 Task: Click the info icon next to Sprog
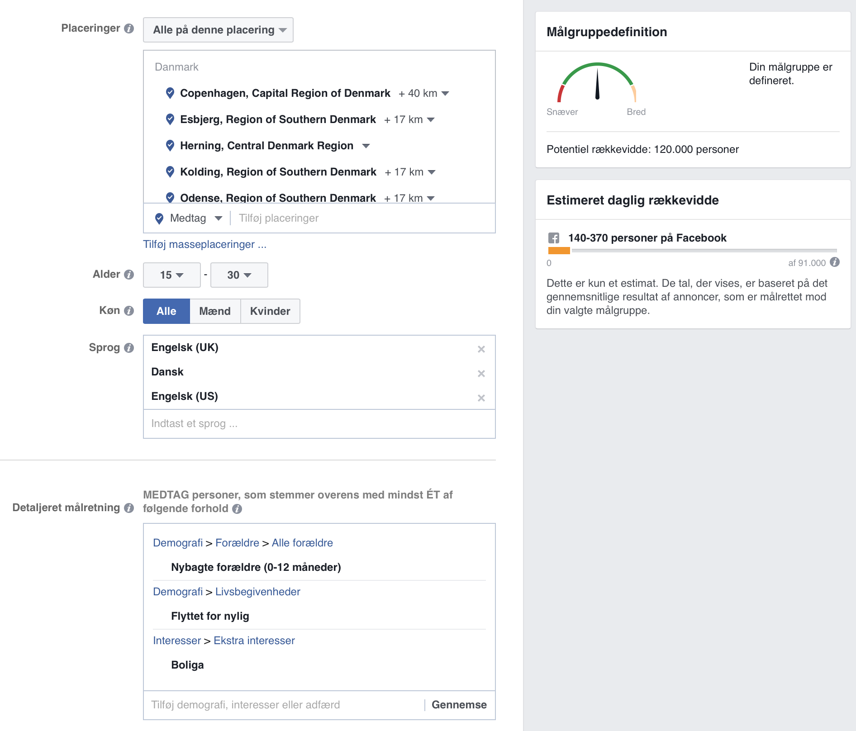coord(129,348)
